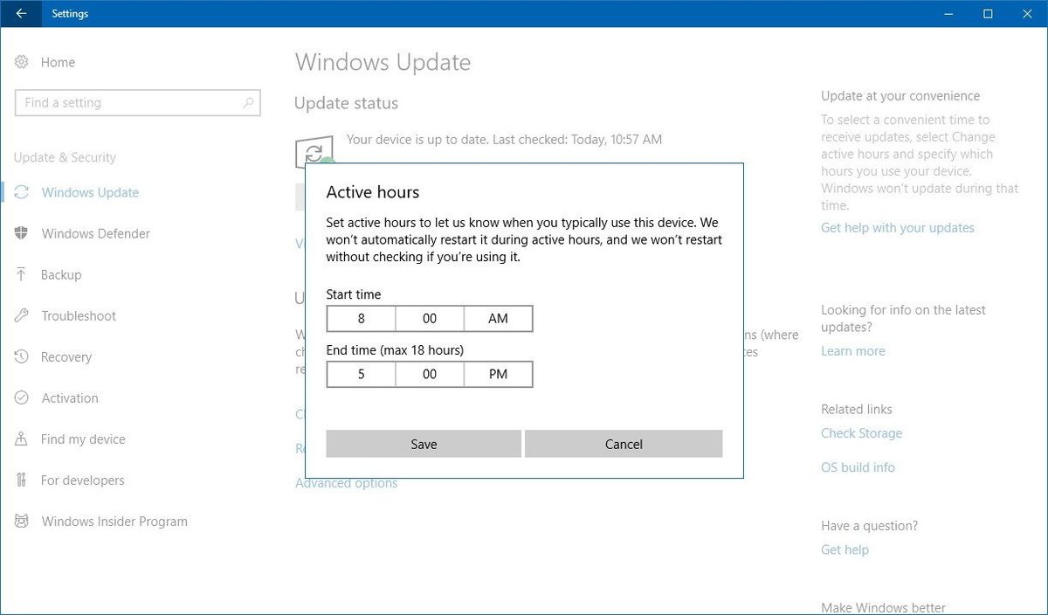Click the Find a setting search box
This screenshot has height=615, width=1048.
(137, 102)
